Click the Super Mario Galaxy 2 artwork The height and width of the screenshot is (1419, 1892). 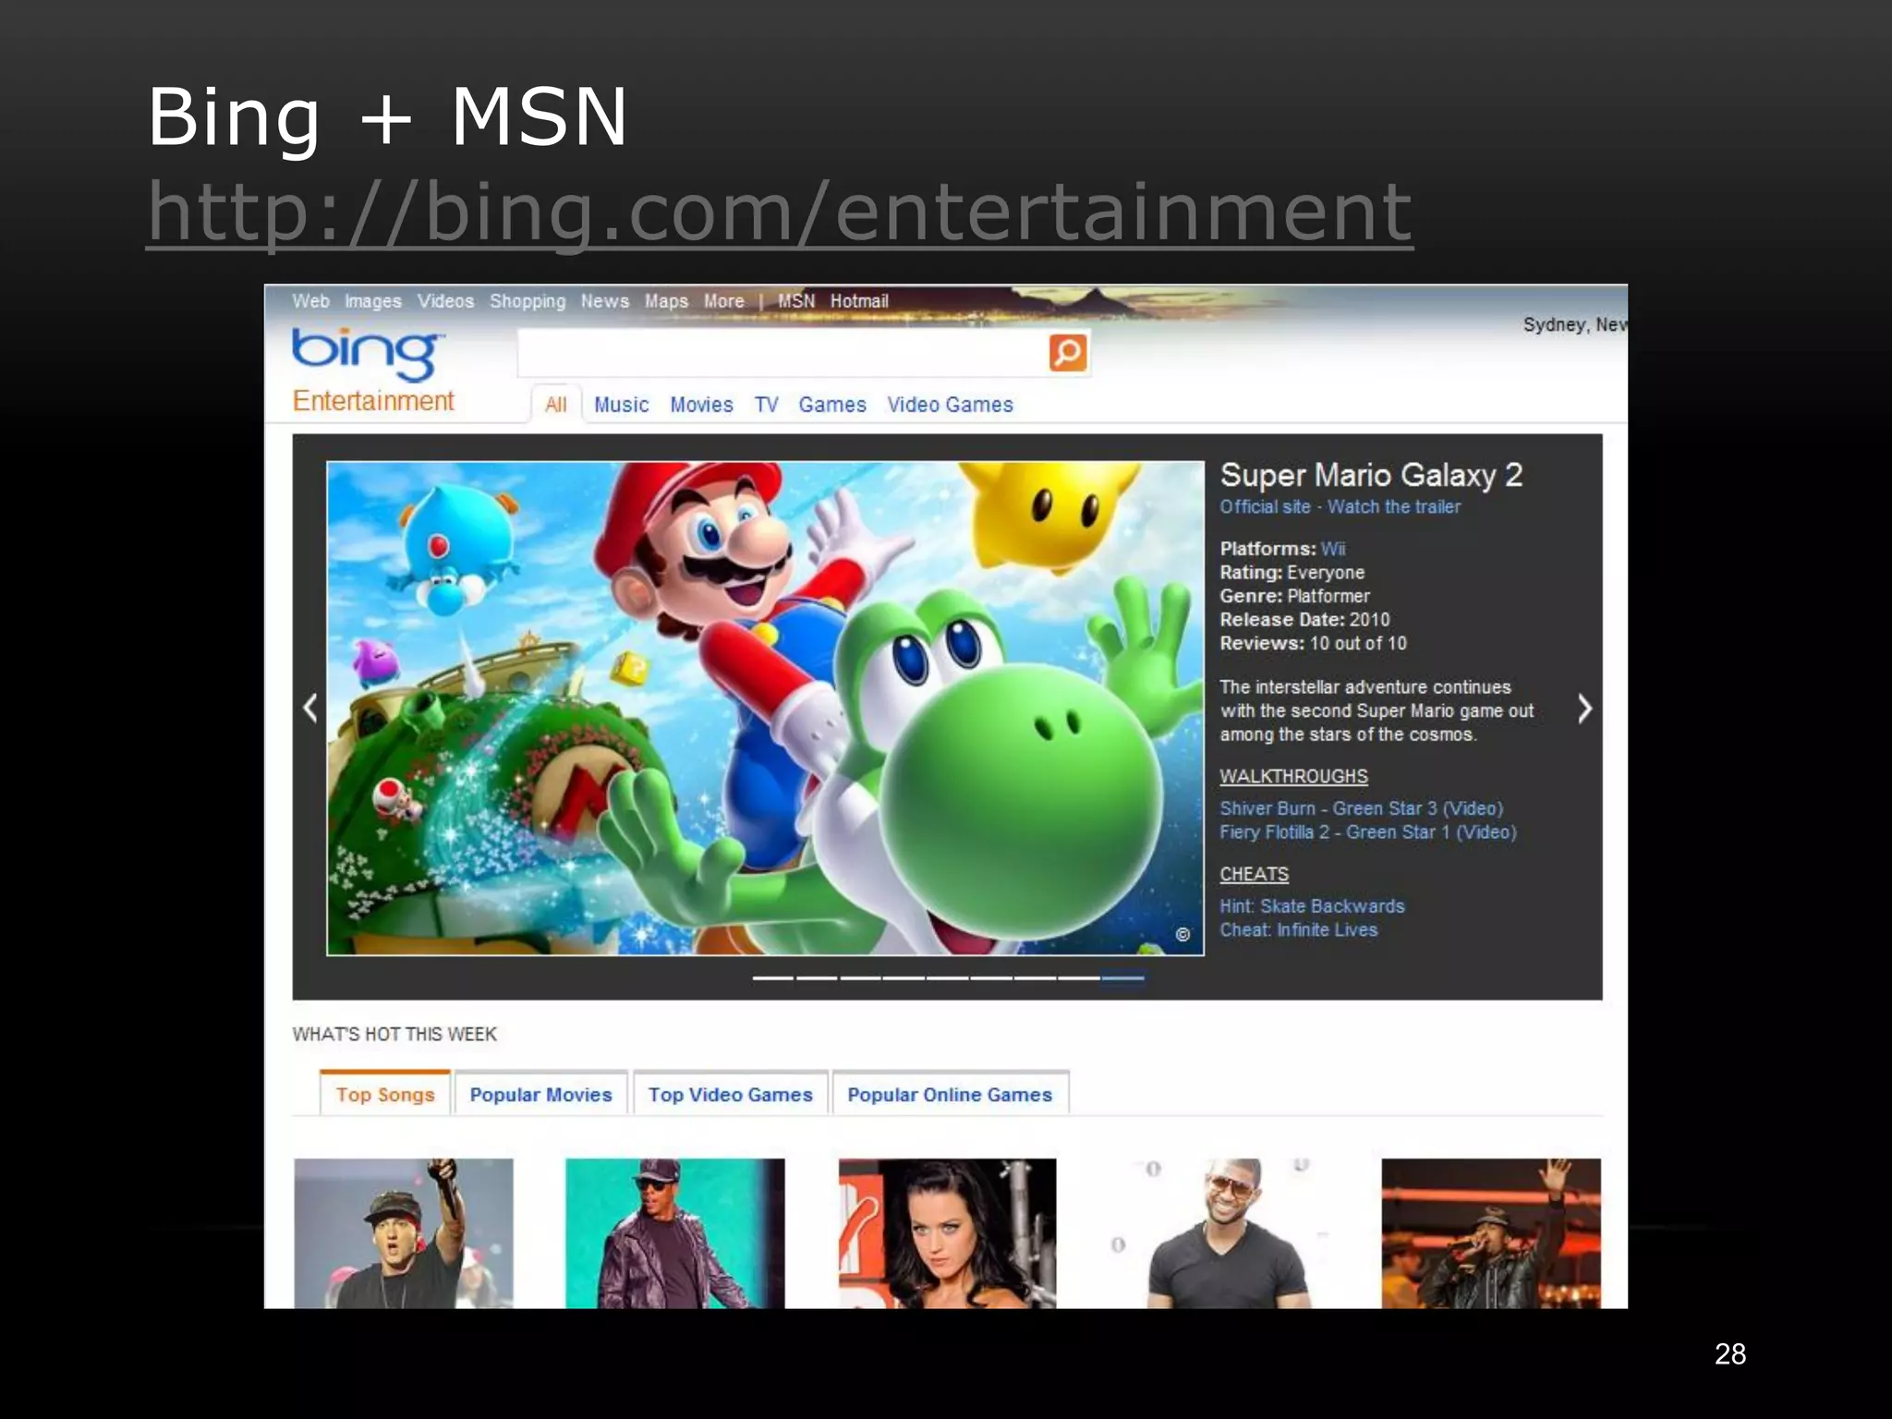click(765, 709)
